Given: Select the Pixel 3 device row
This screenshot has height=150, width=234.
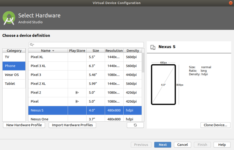Looking at the screenshot, I should coord(85,75).
